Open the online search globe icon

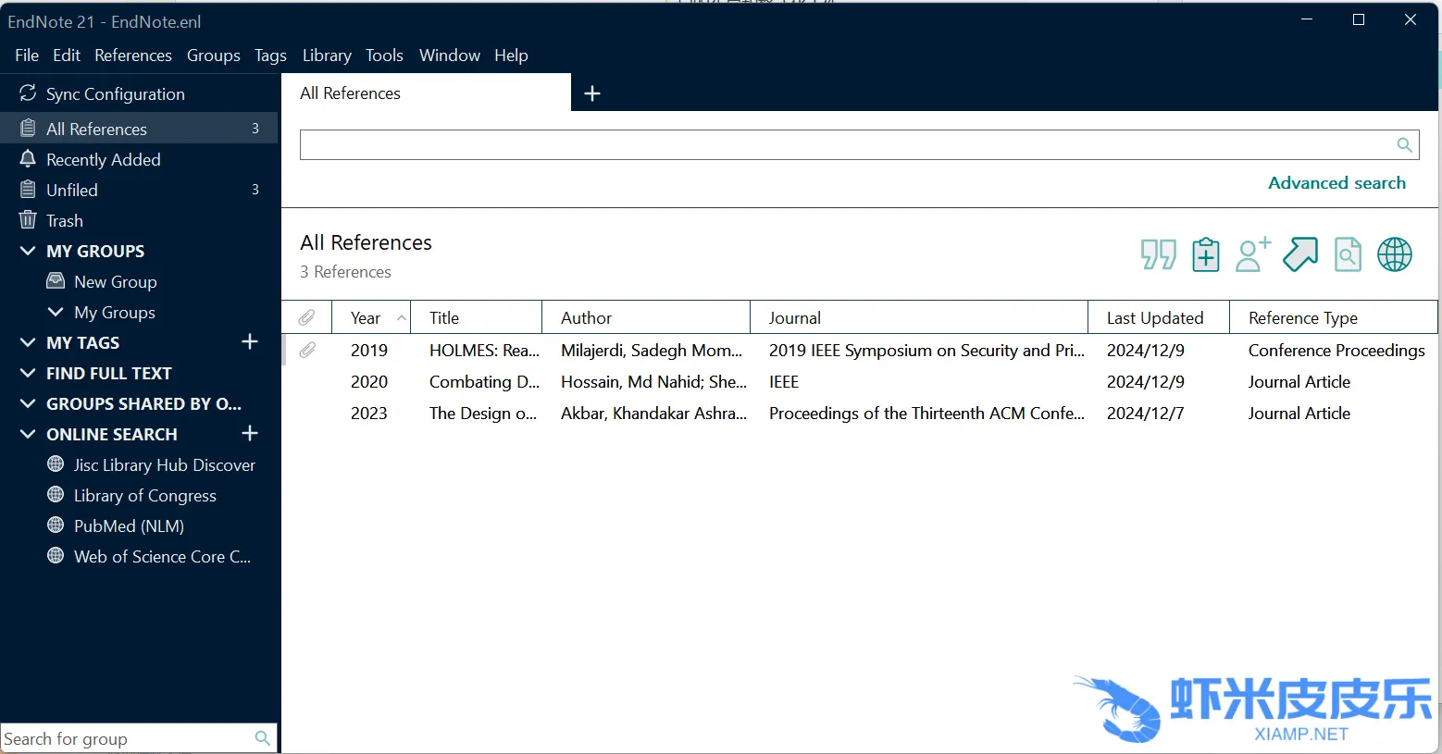1394,254
